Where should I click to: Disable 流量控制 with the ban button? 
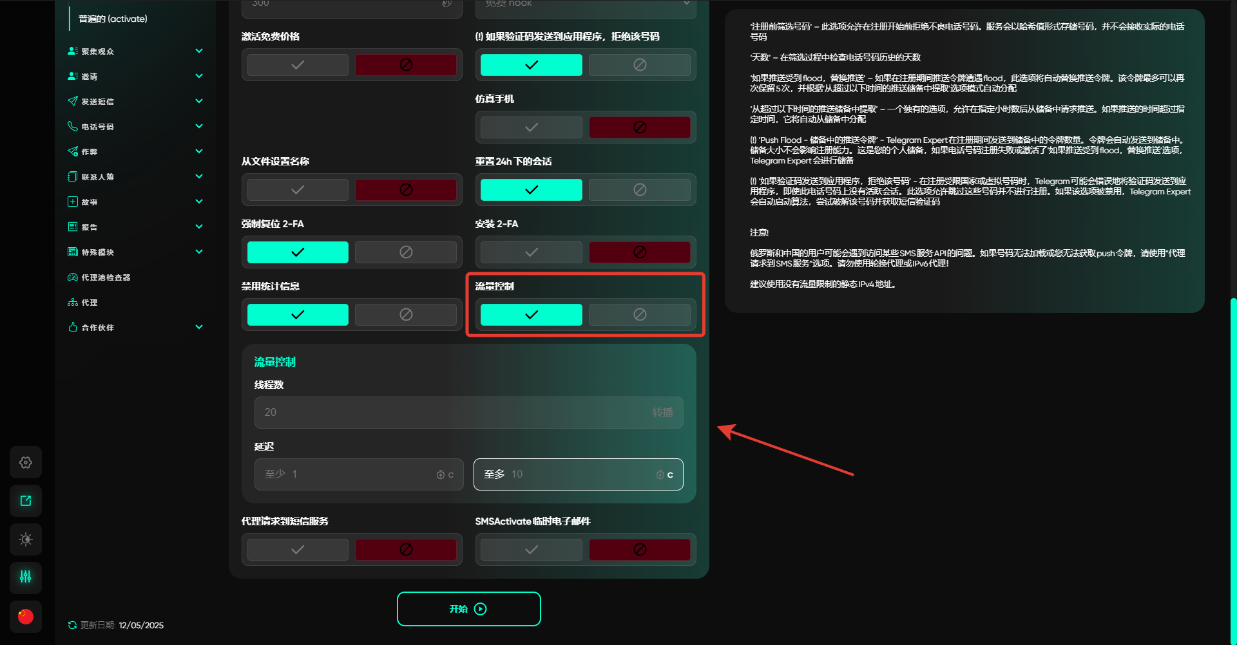(x=639, y=315)
